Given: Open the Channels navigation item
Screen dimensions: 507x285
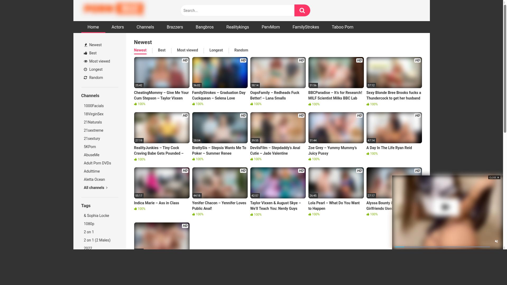Looking at the screenshot, I should tap(145, 27).
